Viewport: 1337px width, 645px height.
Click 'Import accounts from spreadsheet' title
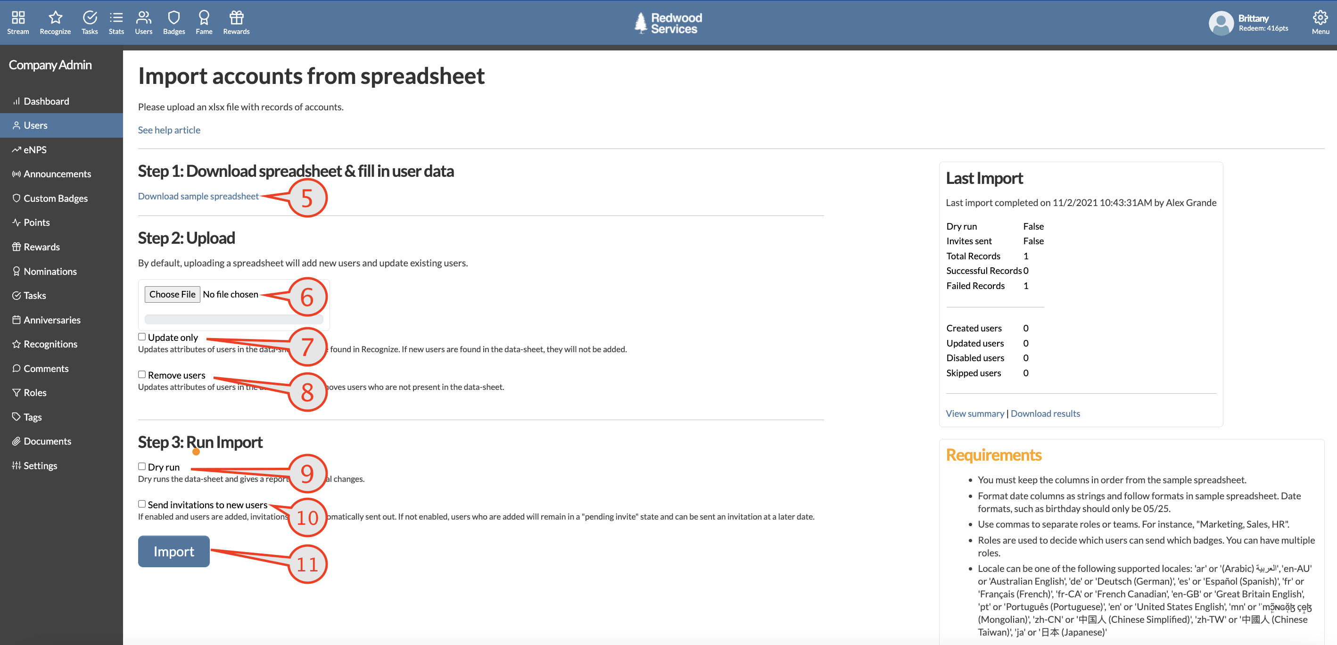pyautogui.click(x=312, y=76)
